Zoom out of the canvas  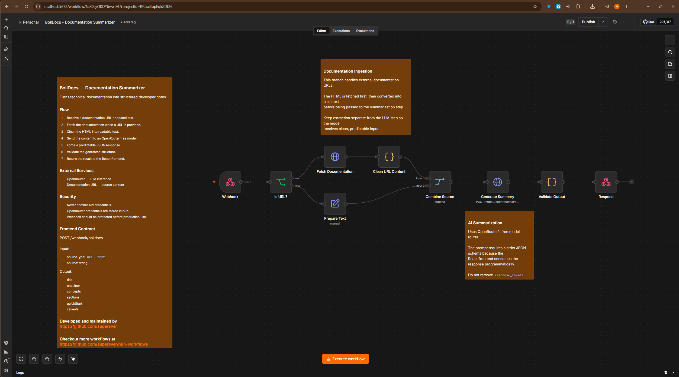tap(47, 359)
